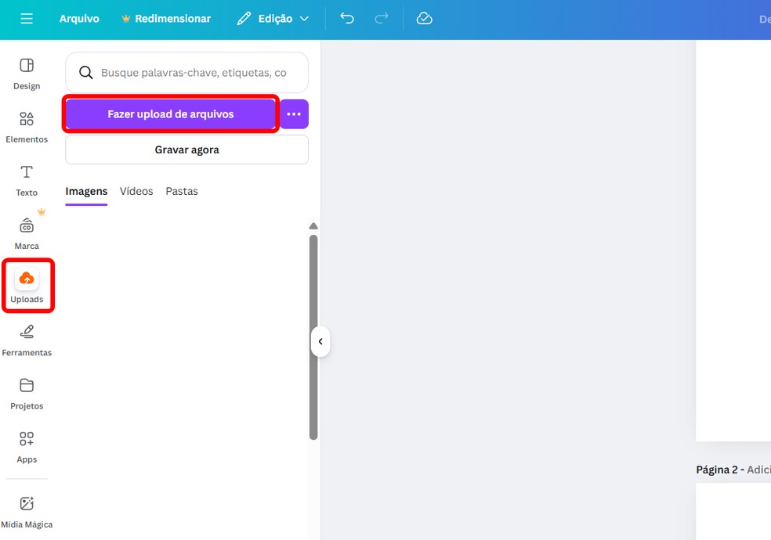Switch to the Imagens tab
This screenshot has width=771, height=540.
pos(86,192)
